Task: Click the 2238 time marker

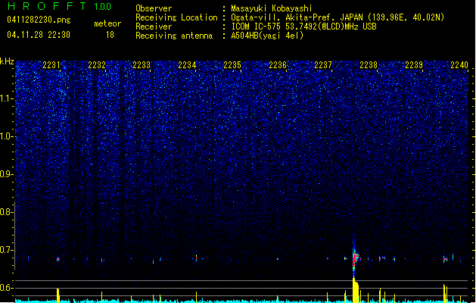Action: click(369, 65)
